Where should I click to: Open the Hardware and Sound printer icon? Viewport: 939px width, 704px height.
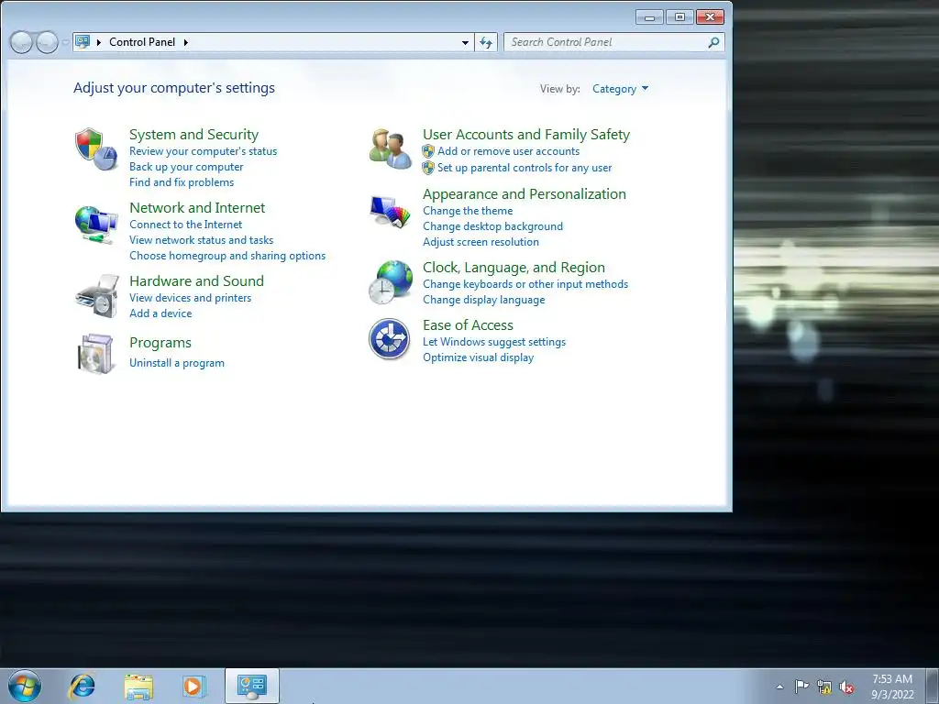96,296
